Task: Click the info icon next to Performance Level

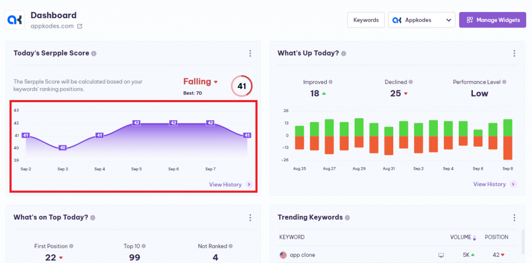Action: pos(504,82)
